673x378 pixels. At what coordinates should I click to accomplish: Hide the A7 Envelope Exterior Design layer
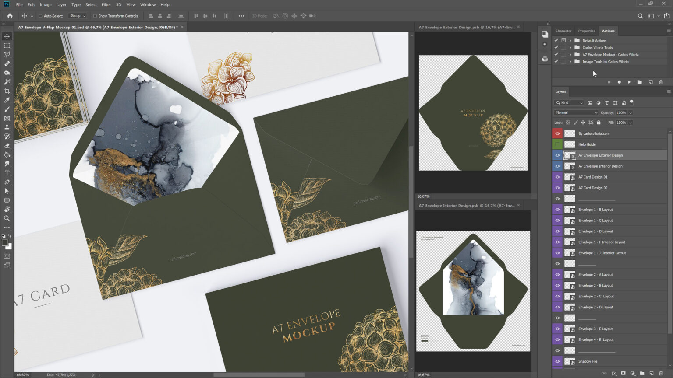[557, 155]
